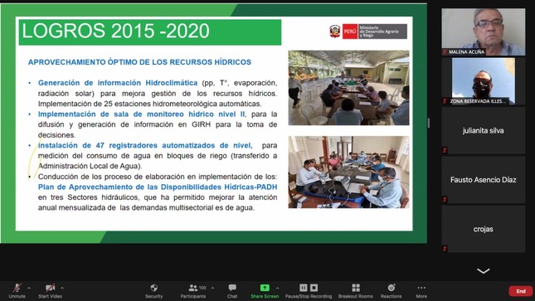Open the Security shield menu
Viewport: 535px width, 301px height.
pos(154,291)
